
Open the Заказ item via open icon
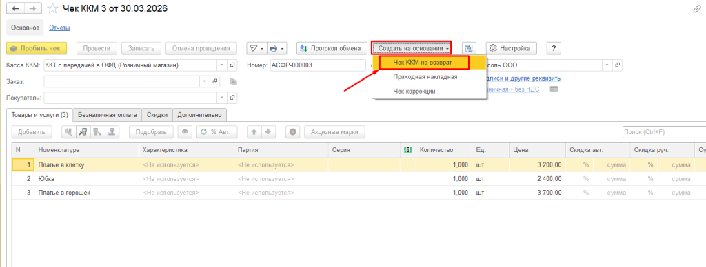(216, 81)
